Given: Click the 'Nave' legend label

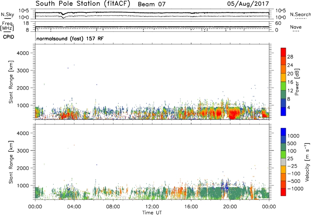Looking at the screenshot, I should 296,27.
